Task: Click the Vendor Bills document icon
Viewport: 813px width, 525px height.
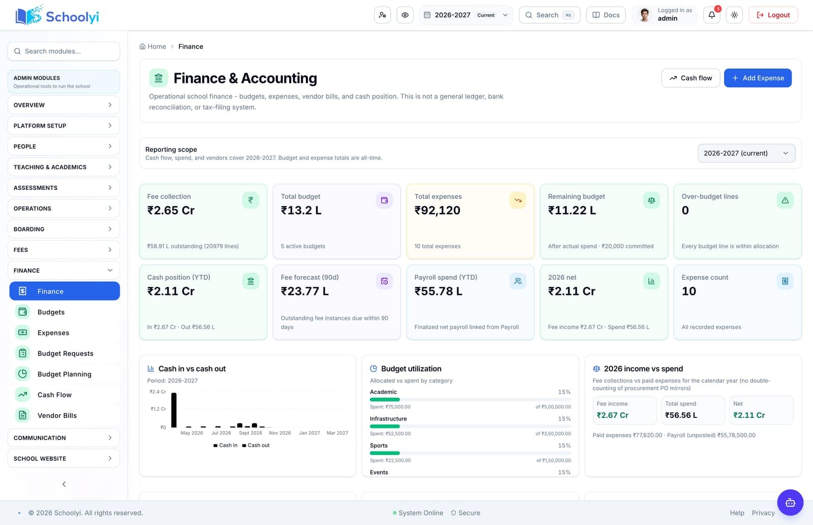Action: coord(22,415)
